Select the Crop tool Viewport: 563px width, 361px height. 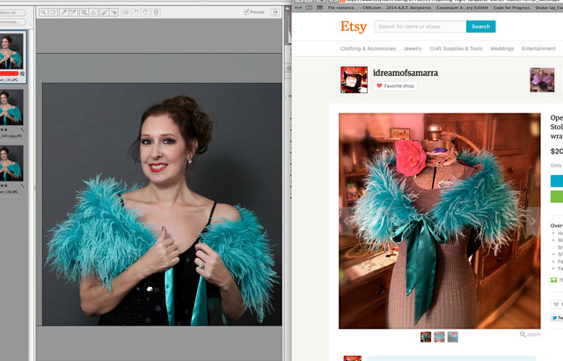84,12
